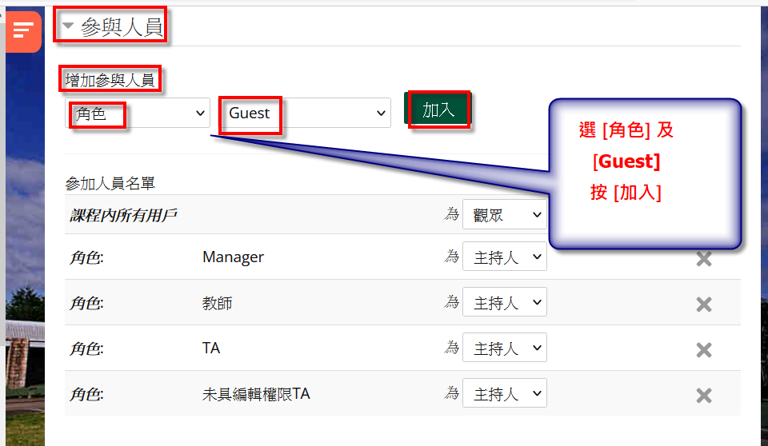Delete the 未具編輯權限TA role row
Image resolution: width=768 pixels, height=446 pixels.
703,396
